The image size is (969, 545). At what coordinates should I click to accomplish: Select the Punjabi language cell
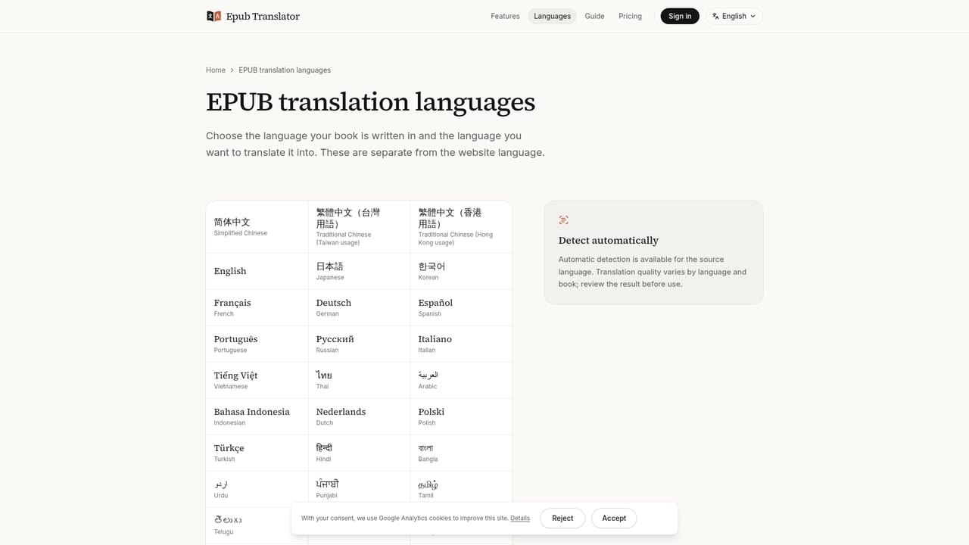[x=359, y=489]
